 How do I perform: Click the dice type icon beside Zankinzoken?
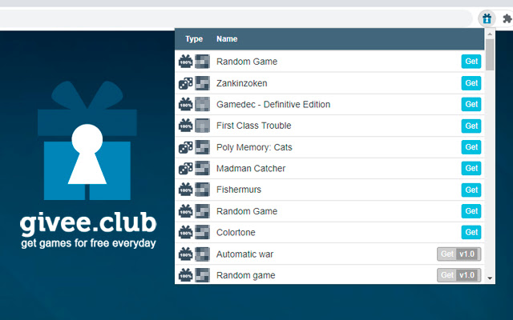[185, 83]
